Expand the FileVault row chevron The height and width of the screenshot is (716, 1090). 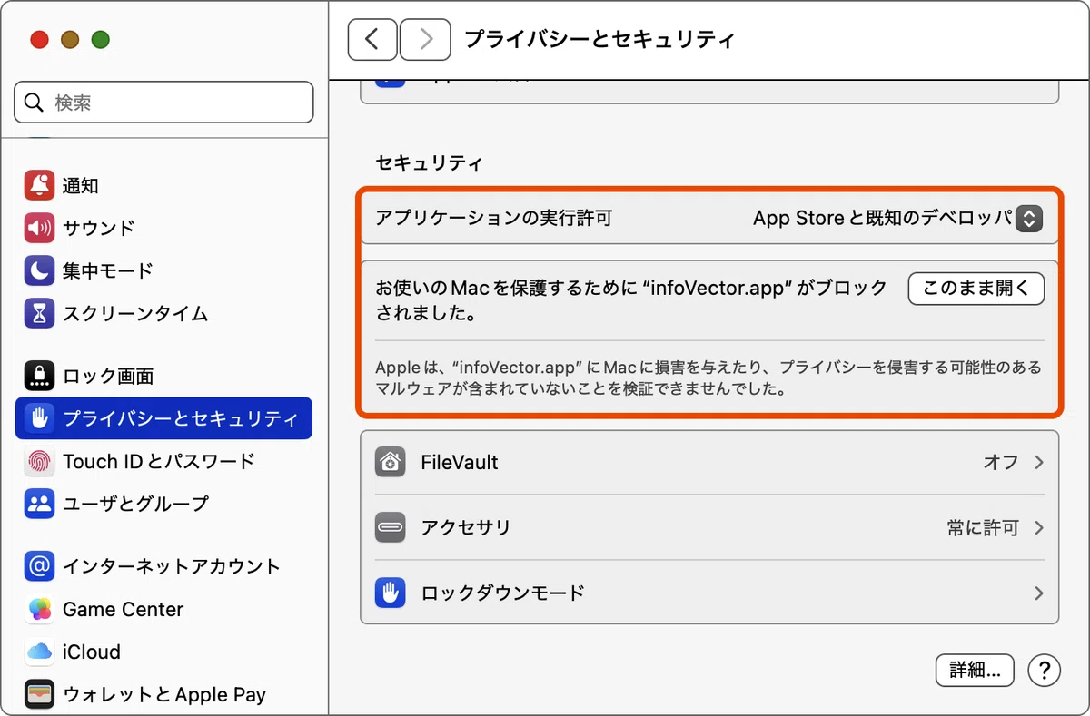pyautogui.click(x=1039, y=462)
